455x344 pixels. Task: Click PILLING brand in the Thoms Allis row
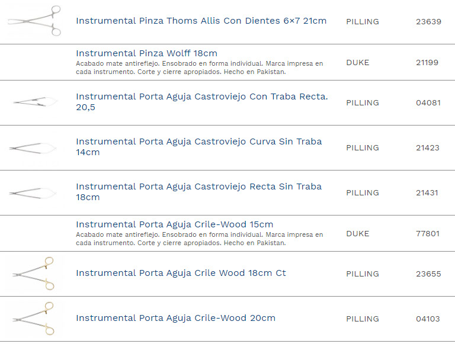(x=362, y=21)
